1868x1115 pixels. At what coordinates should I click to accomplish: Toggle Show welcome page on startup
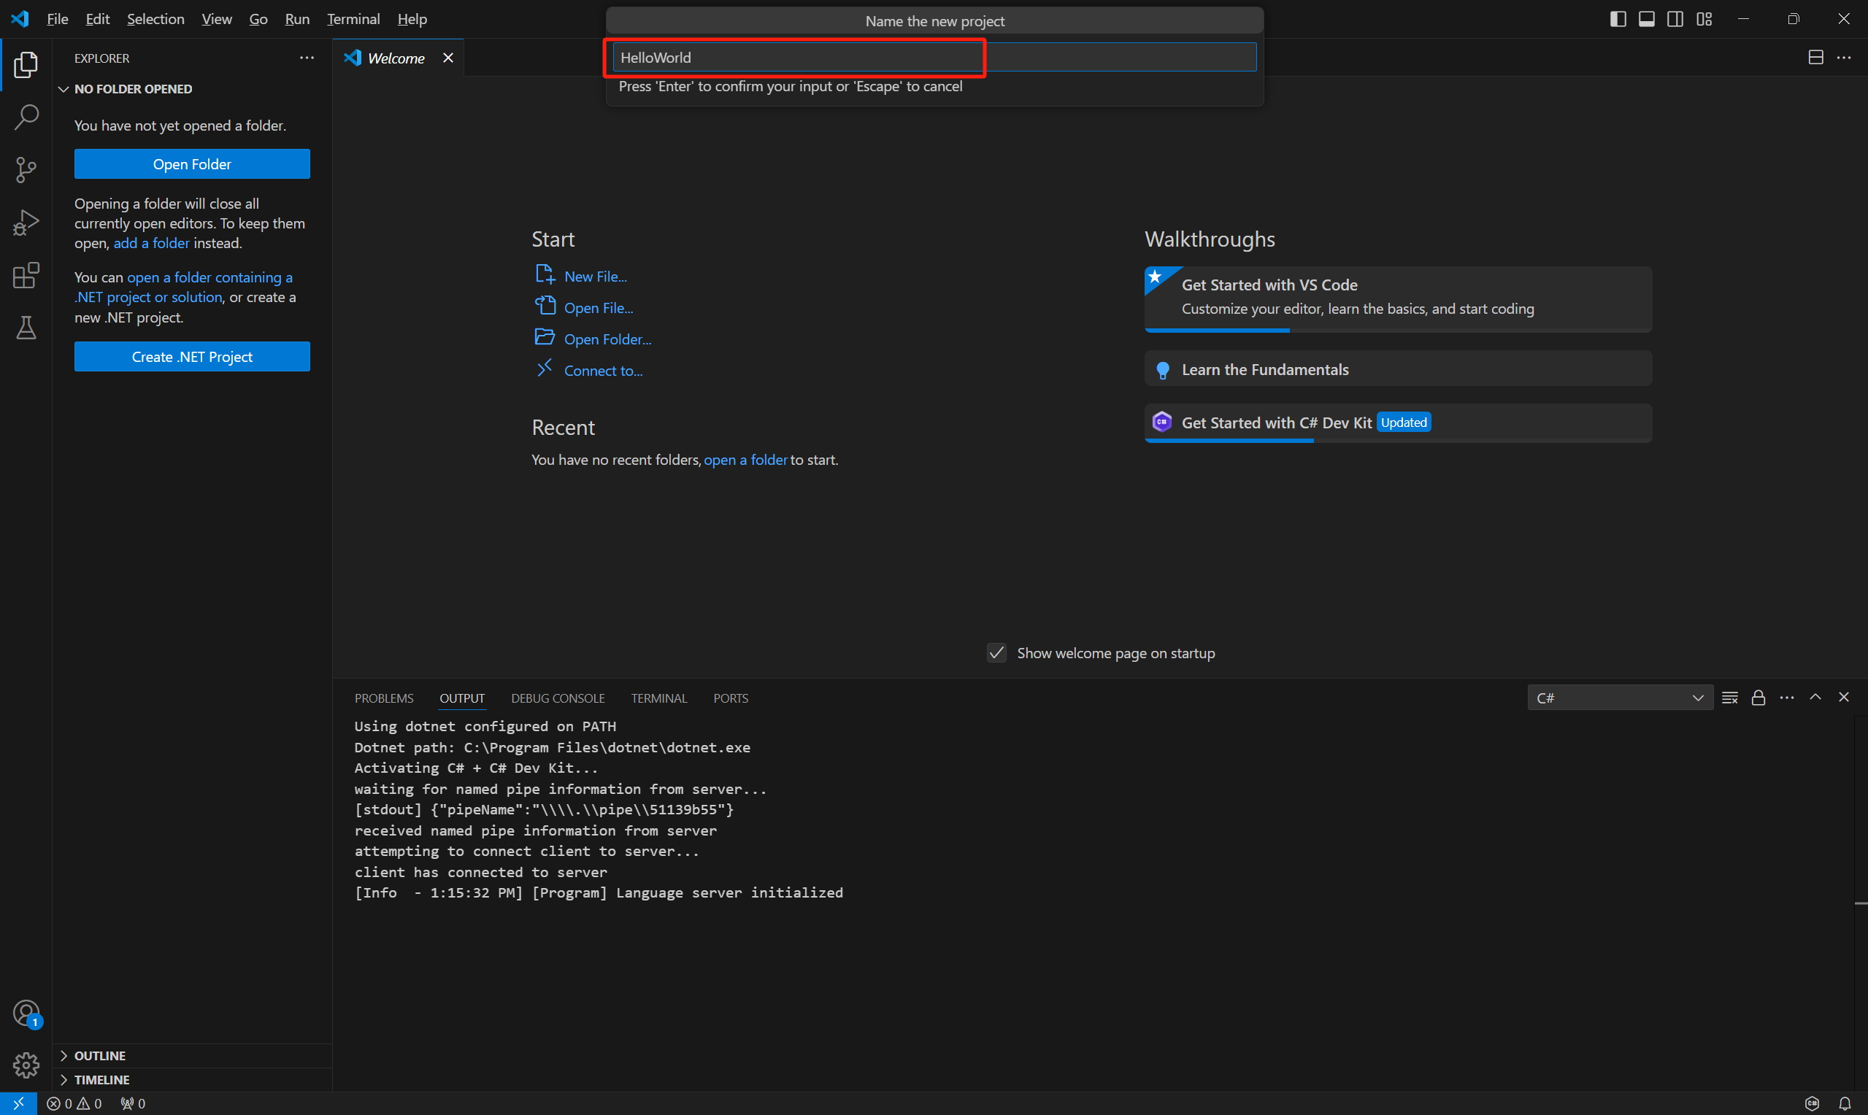click(996, 653)
